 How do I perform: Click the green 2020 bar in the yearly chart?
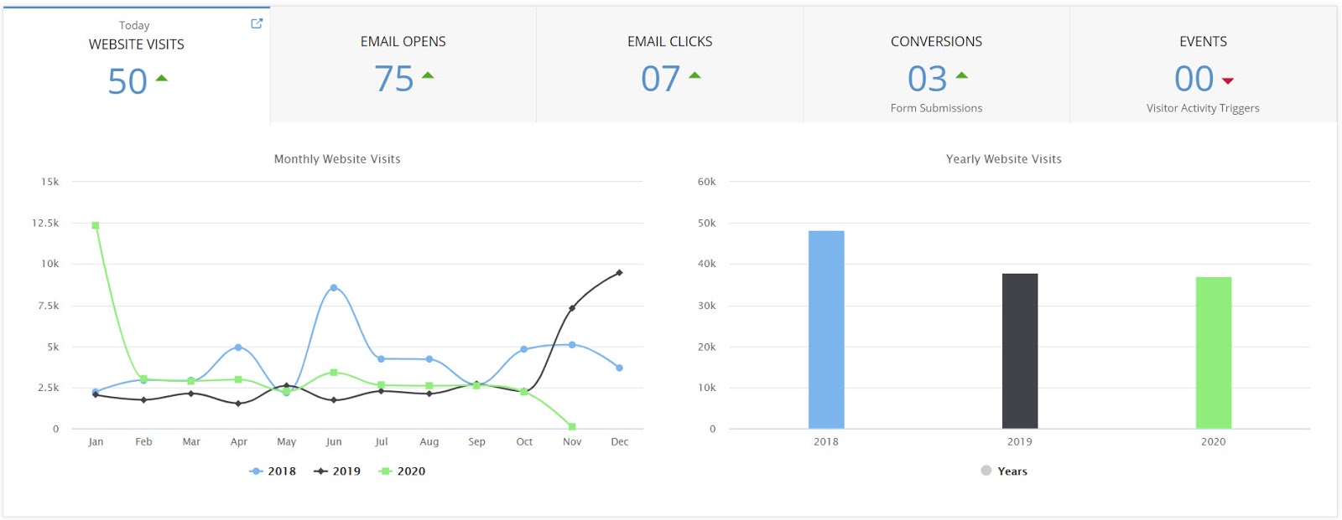pos(1213,353)
